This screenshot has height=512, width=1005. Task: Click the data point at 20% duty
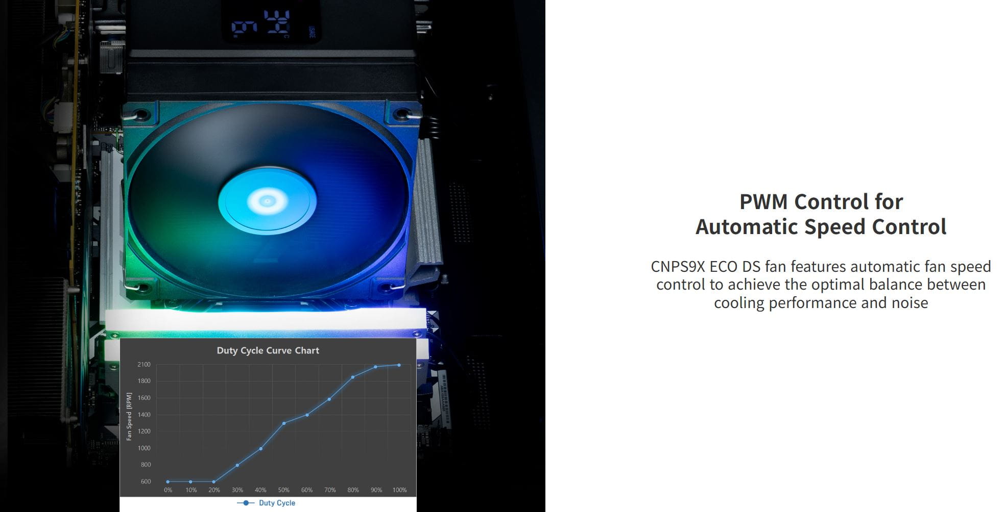[x=214, y=481]
